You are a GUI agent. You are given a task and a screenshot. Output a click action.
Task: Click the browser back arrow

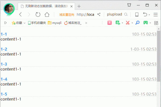(21, 14)
